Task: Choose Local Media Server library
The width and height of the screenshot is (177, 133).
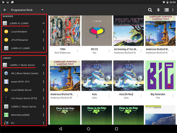Action: (x=21, y=90)
